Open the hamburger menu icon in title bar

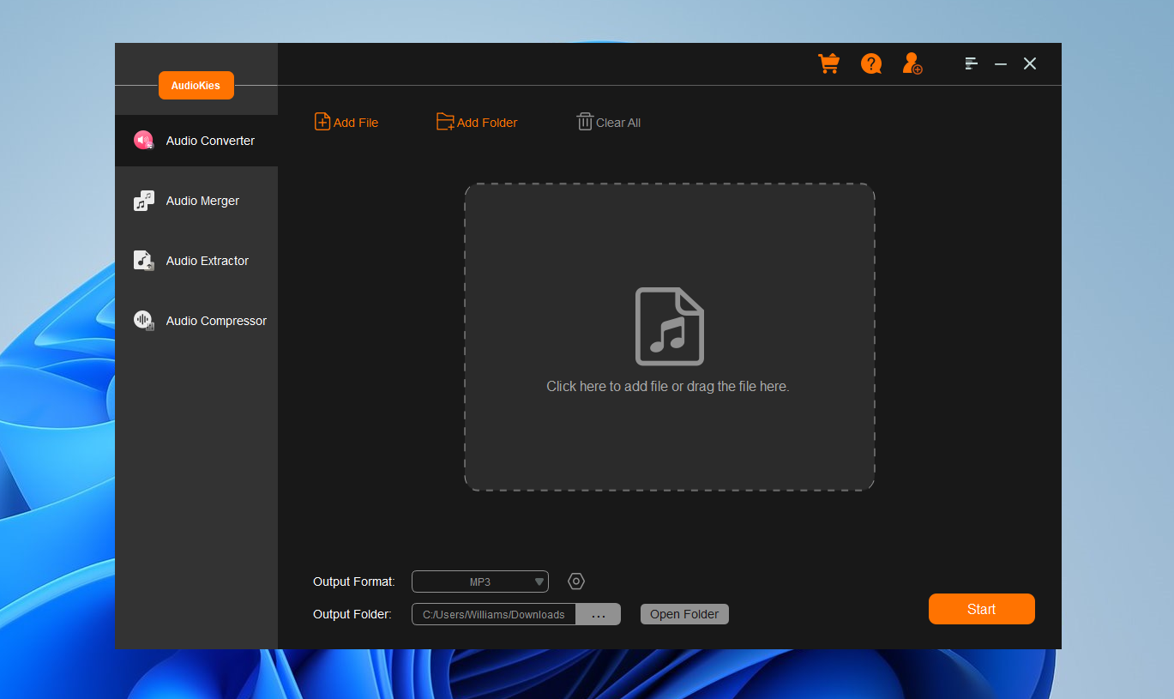click(x=971, y=63)
